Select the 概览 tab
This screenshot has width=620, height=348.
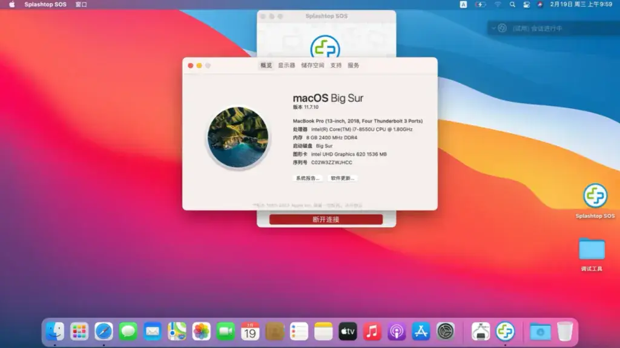[x=266, y=65]
